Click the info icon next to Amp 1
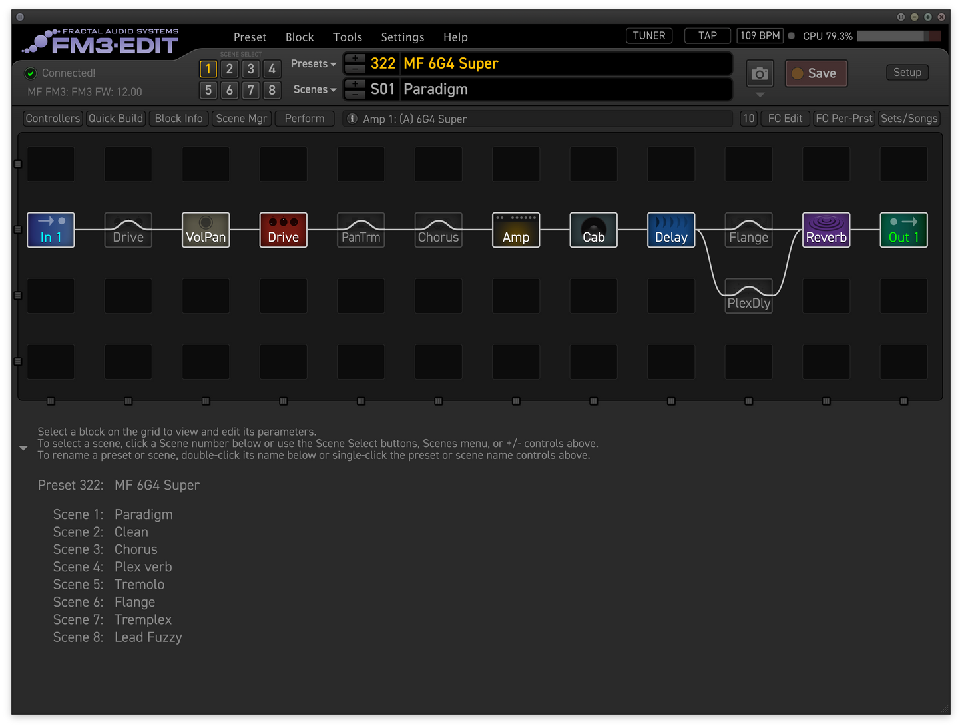 (352, 119)
